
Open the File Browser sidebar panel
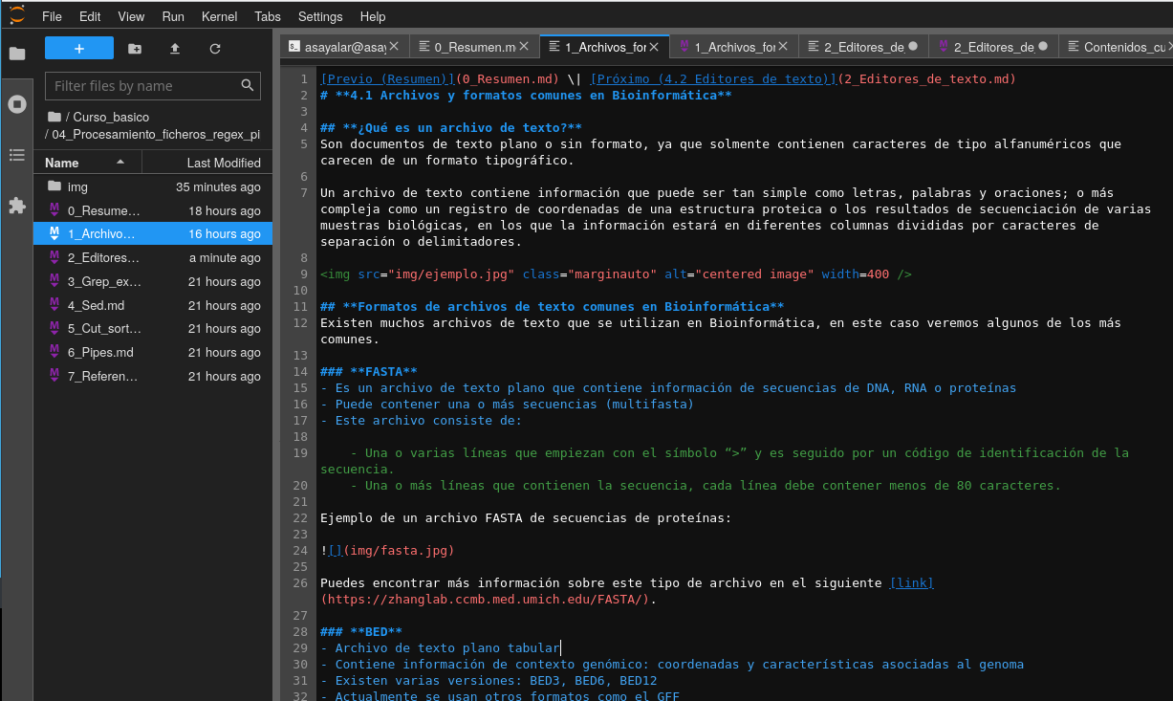16,54
